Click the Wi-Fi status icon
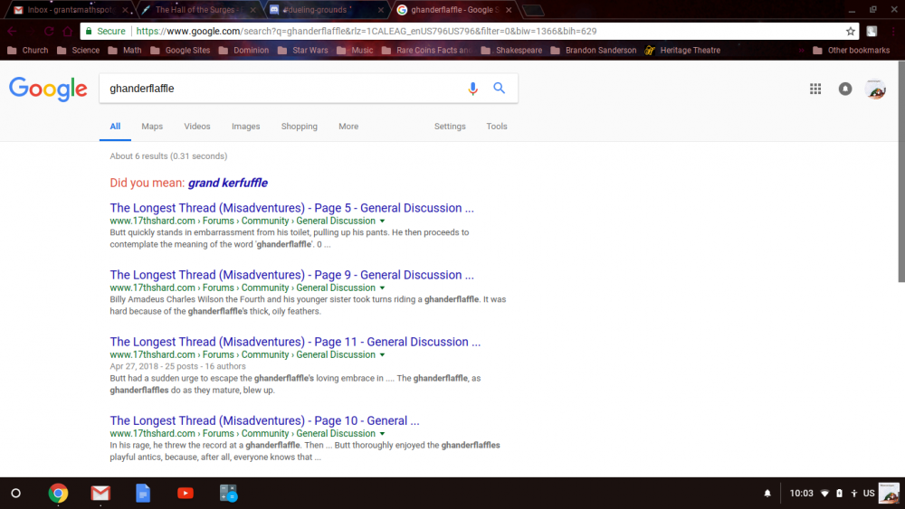The width and height of the screenshot is (905, 509). pyautogui.click(x=824, y=494)
